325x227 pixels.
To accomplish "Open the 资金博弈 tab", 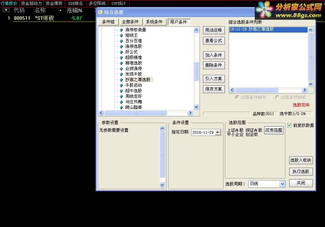I will (x=54, y=3).
